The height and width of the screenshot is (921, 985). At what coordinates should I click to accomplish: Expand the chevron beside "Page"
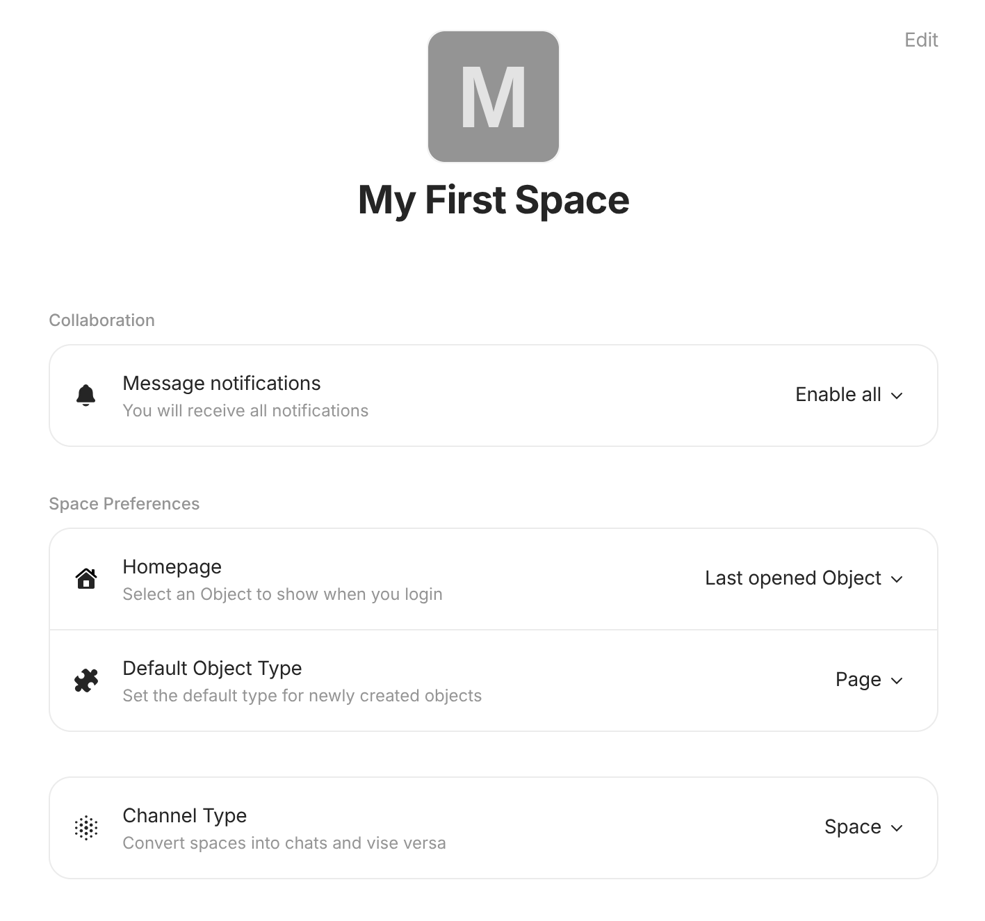pyautogui.click(x=897, y=680)
